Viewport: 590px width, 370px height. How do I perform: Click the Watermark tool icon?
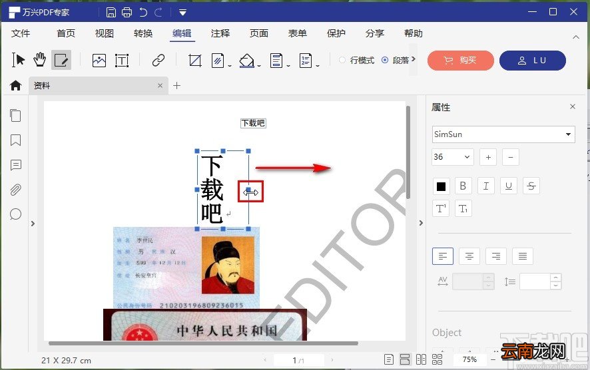click(218, 60)
